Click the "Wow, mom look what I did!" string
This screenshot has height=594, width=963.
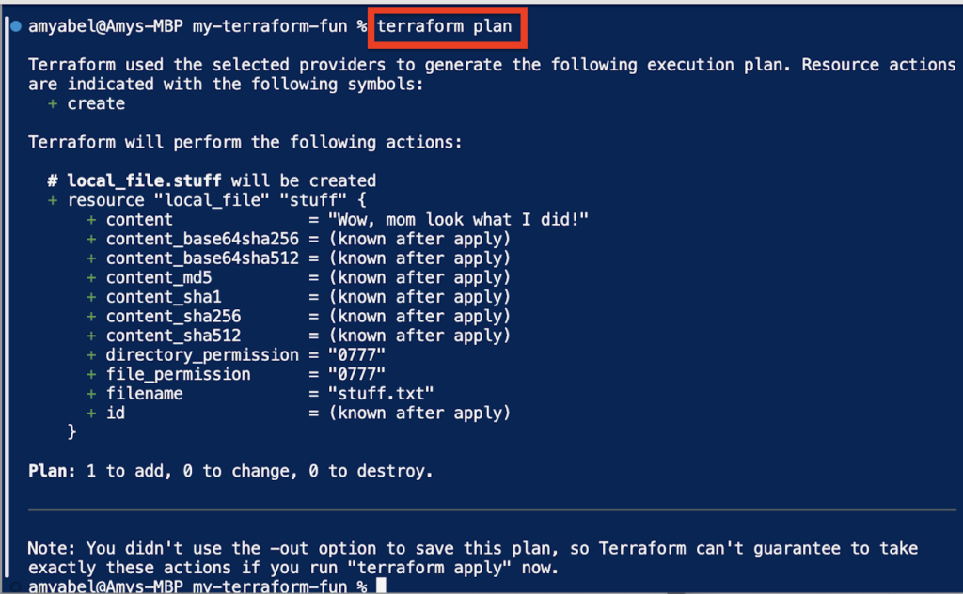(457, 219)
